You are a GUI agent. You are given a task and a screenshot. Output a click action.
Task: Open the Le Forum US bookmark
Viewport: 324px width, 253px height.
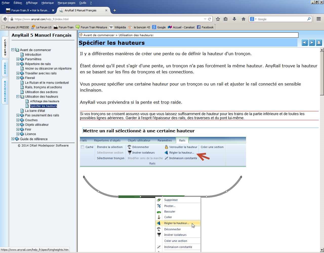pos(42,27)
